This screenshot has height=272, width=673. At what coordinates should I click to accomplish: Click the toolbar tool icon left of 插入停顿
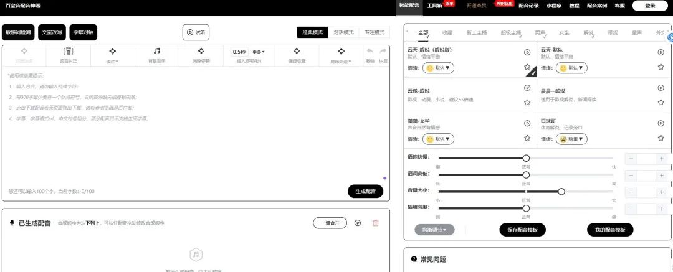pos(201,51)
